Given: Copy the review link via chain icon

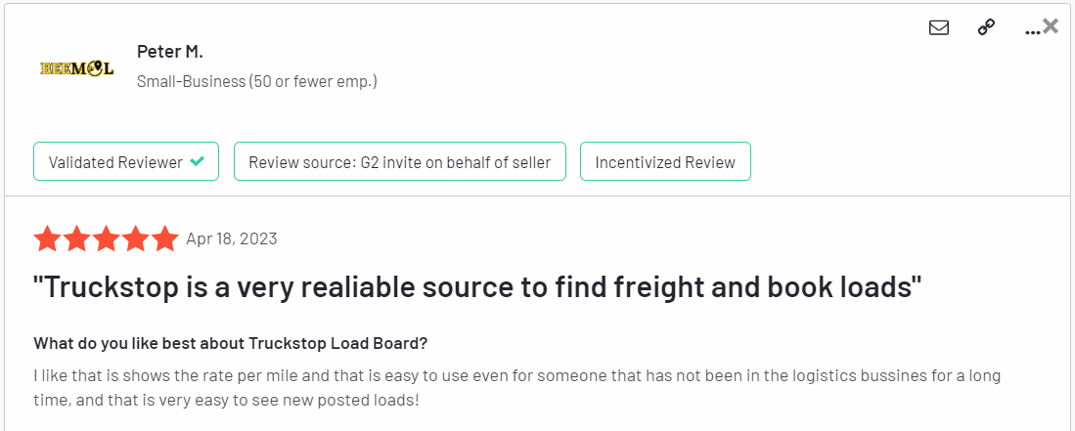Looking at the screenshot, I should pos(986,28).
